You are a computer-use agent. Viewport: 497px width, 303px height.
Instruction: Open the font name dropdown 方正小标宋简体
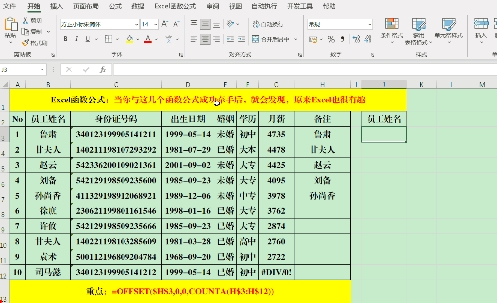(136, 24)
